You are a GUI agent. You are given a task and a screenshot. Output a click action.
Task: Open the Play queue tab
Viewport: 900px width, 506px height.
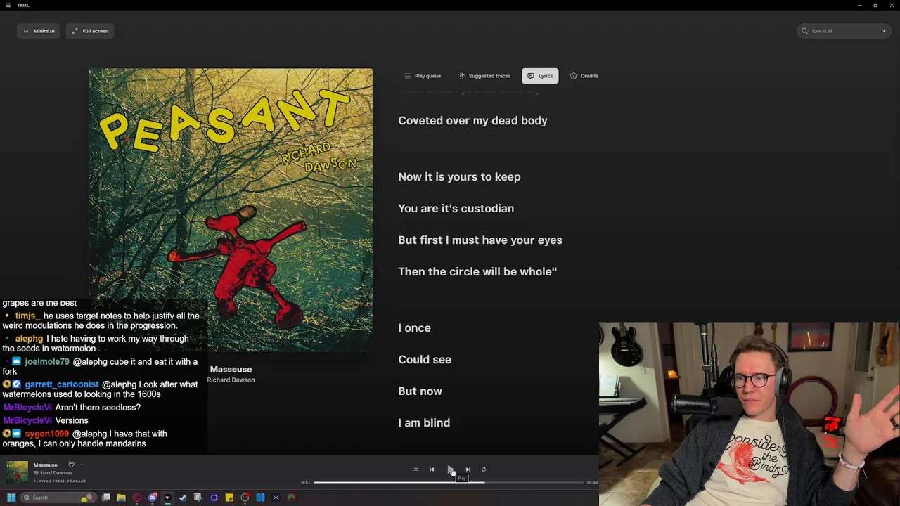pos(423,76)
